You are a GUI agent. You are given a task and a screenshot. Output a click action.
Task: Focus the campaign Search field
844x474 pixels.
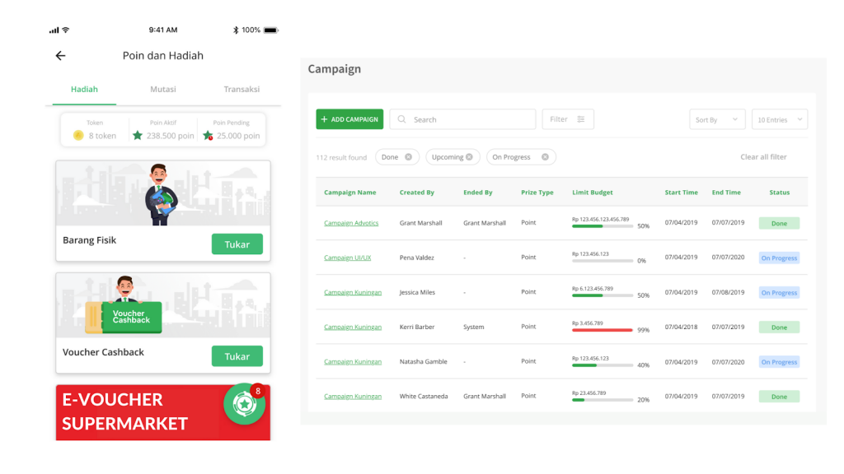[463, 119]
